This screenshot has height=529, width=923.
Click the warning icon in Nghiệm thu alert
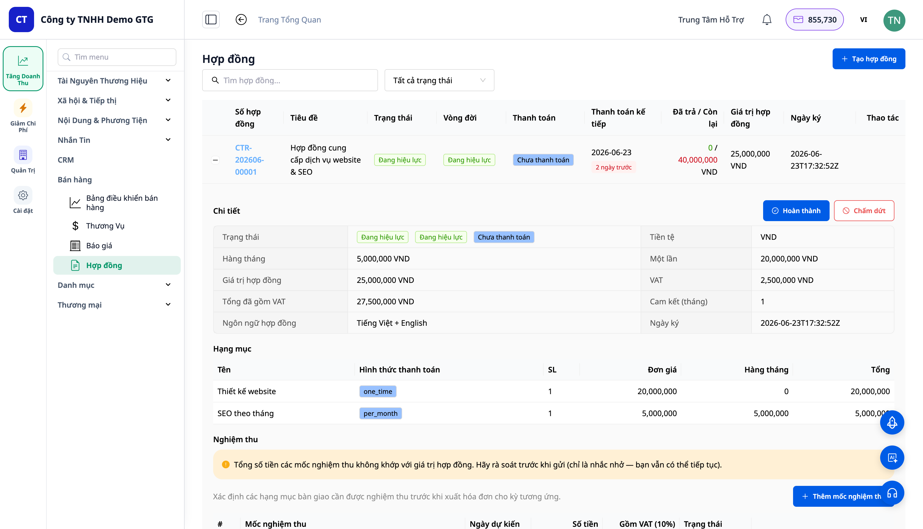226,465
